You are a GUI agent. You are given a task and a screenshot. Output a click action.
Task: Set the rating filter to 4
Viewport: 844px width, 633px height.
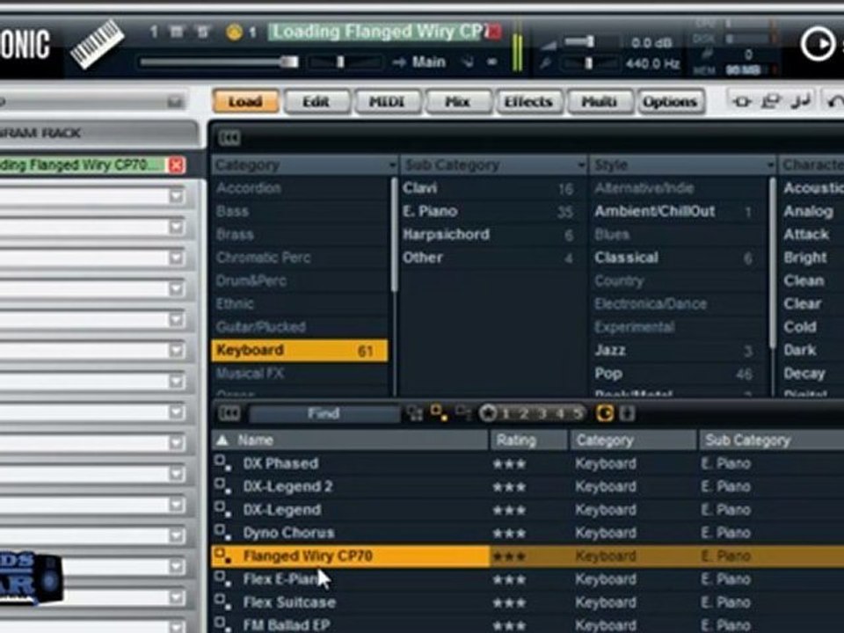pyautogui.click(x=560, y=414)
